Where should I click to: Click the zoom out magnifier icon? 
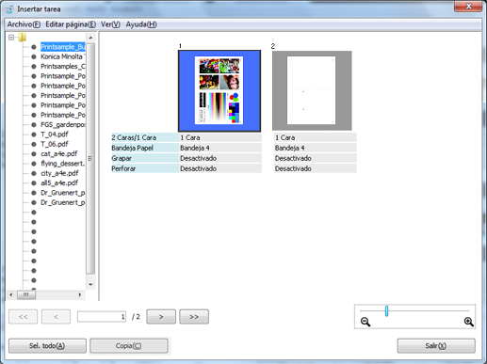365,322
